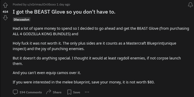Viewport: 194px width, 97px height.
Task: Click the curved arrow share icon
Action: click(x=48, y=92)
